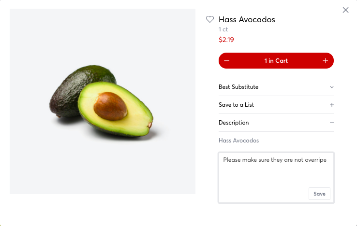
Task: Select the Save to a List row label
Action: pos(236,105)
